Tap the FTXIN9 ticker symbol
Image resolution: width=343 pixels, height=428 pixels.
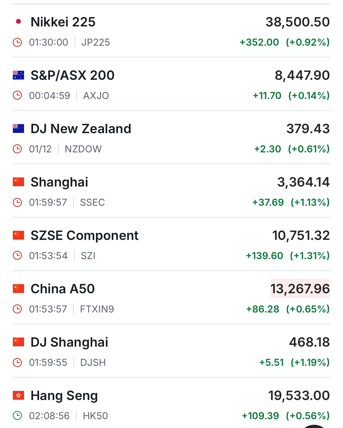(97, 309)
